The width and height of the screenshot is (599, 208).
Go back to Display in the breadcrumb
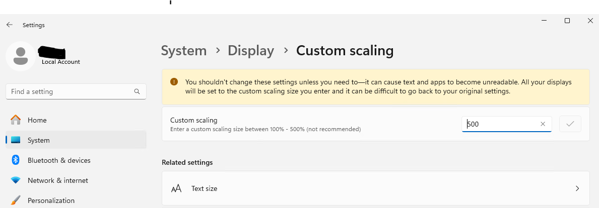(x=251, y=51)
